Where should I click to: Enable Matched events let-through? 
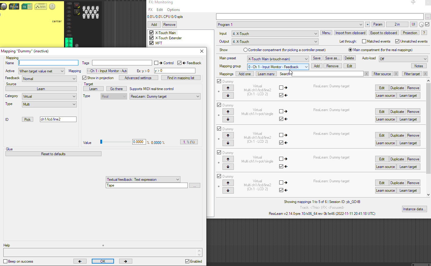[364, 41]
